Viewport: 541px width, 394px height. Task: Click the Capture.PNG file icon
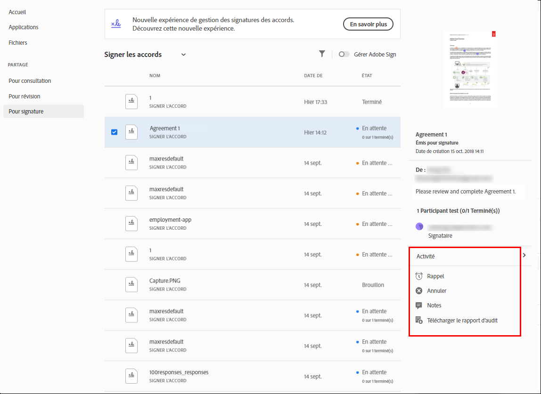coord(131,285)
